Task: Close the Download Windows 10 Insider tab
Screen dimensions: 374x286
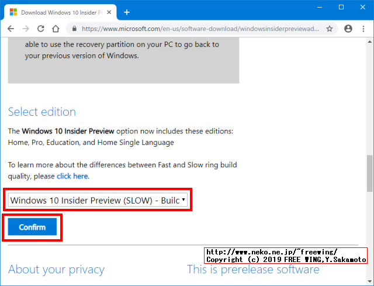Action: click(x=109, y=12)
